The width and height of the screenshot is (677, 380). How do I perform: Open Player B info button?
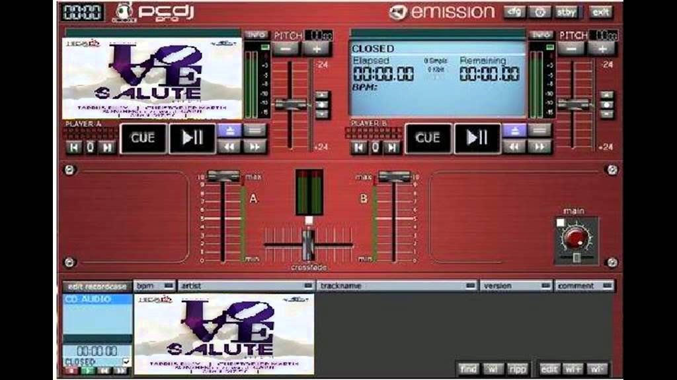coord(541,35)
